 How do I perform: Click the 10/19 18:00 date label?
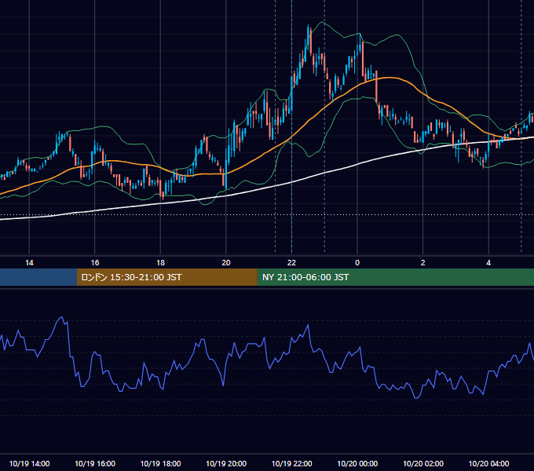pos(160,463)
